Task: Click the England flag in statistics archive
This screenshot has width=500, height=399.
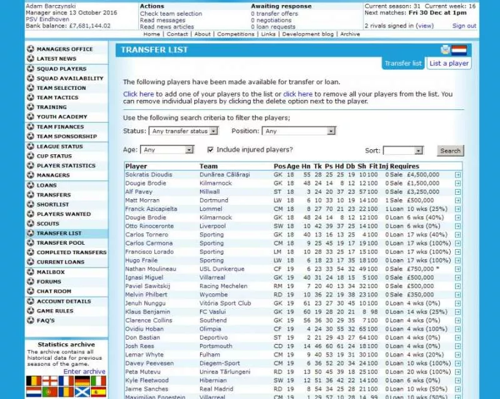Action: click(49, 380)
